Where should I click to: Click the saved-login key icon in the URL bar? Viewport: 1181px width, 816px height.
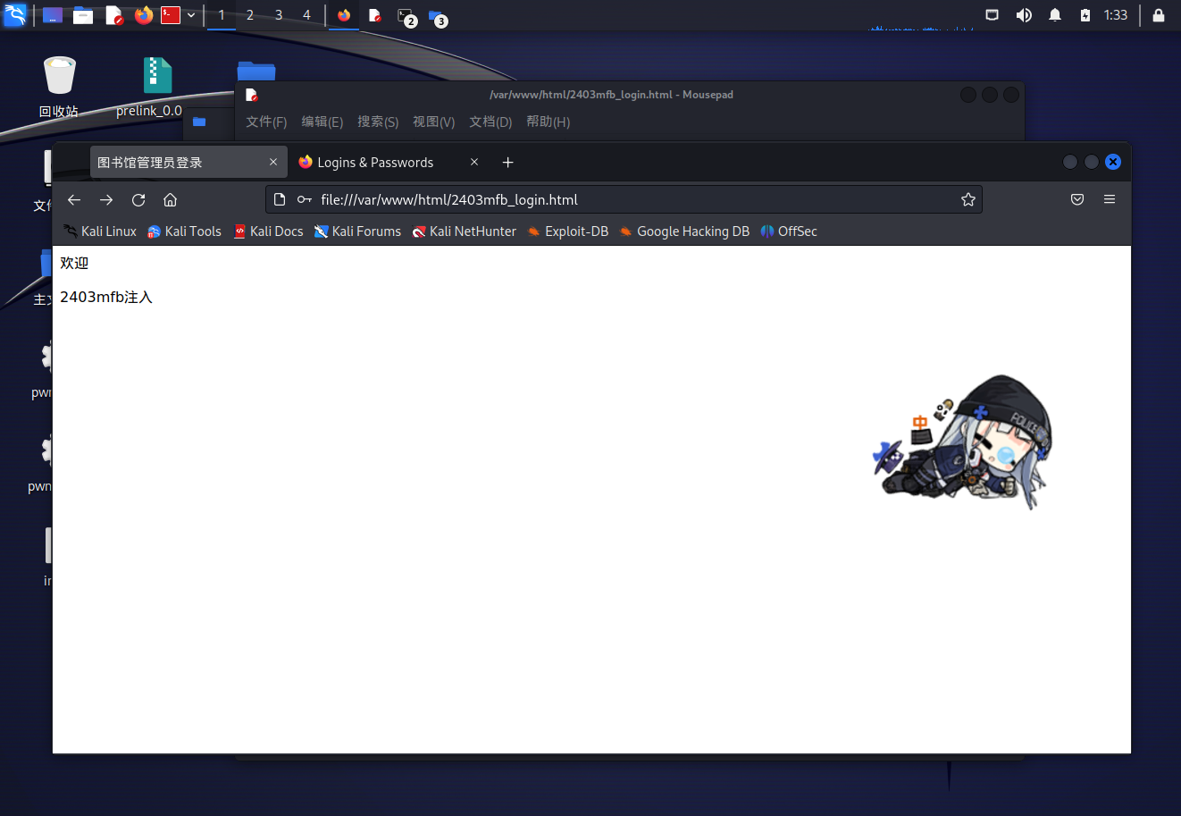point(305,199)
